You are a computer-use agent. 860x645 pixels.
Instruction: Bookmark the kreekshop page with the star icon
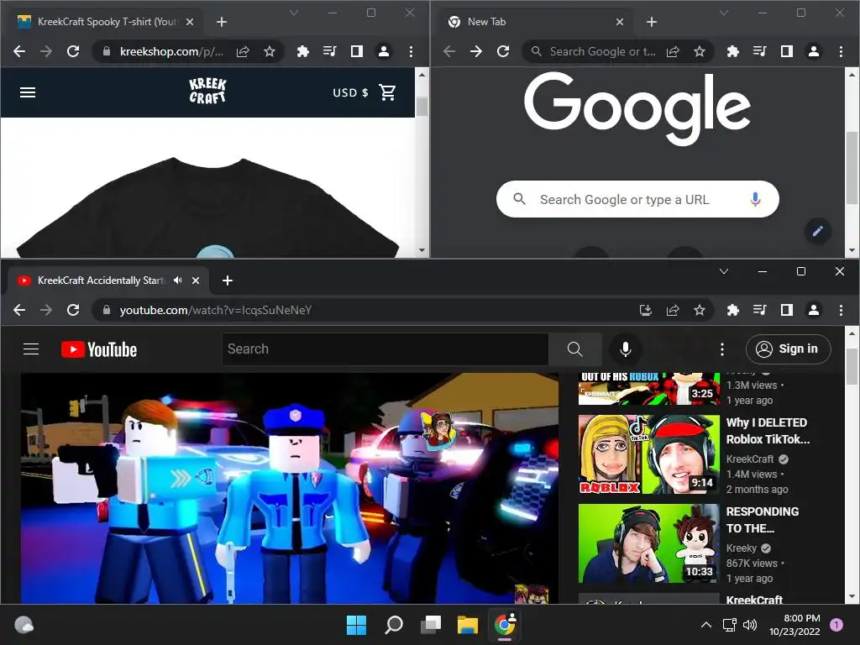(x=270, y=51)
